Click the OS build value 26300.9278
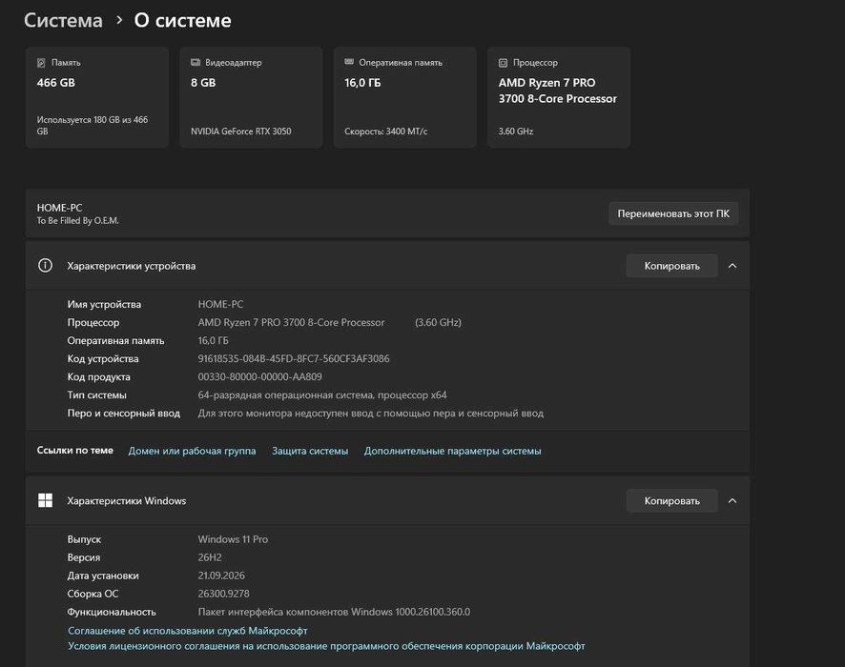The image size is (845, 667). click(x=223, y=594)
